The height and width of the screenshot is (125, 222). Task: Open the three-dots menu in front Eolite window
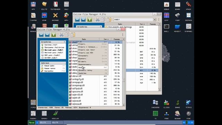pyautogui.click(x=122, y=35)
